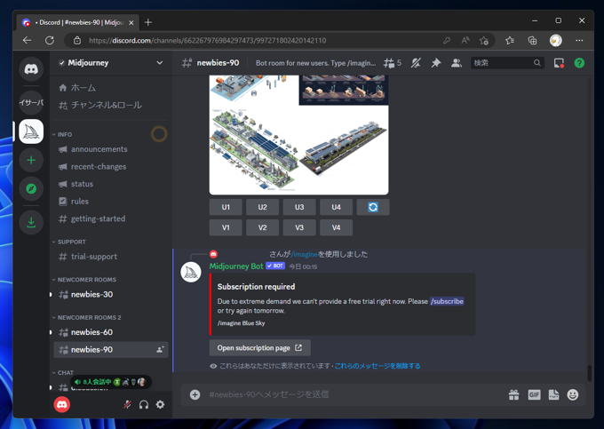
Task: Open Discord direct messages home icon
Action: tap(31, 69)
